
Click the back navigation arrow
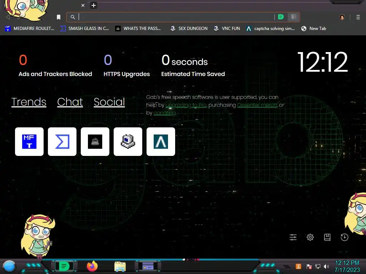8,17
